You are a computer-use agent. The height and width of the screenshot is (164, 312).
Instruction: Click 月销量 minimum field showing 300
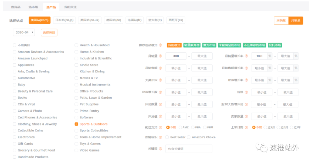(x=176, y=56)
